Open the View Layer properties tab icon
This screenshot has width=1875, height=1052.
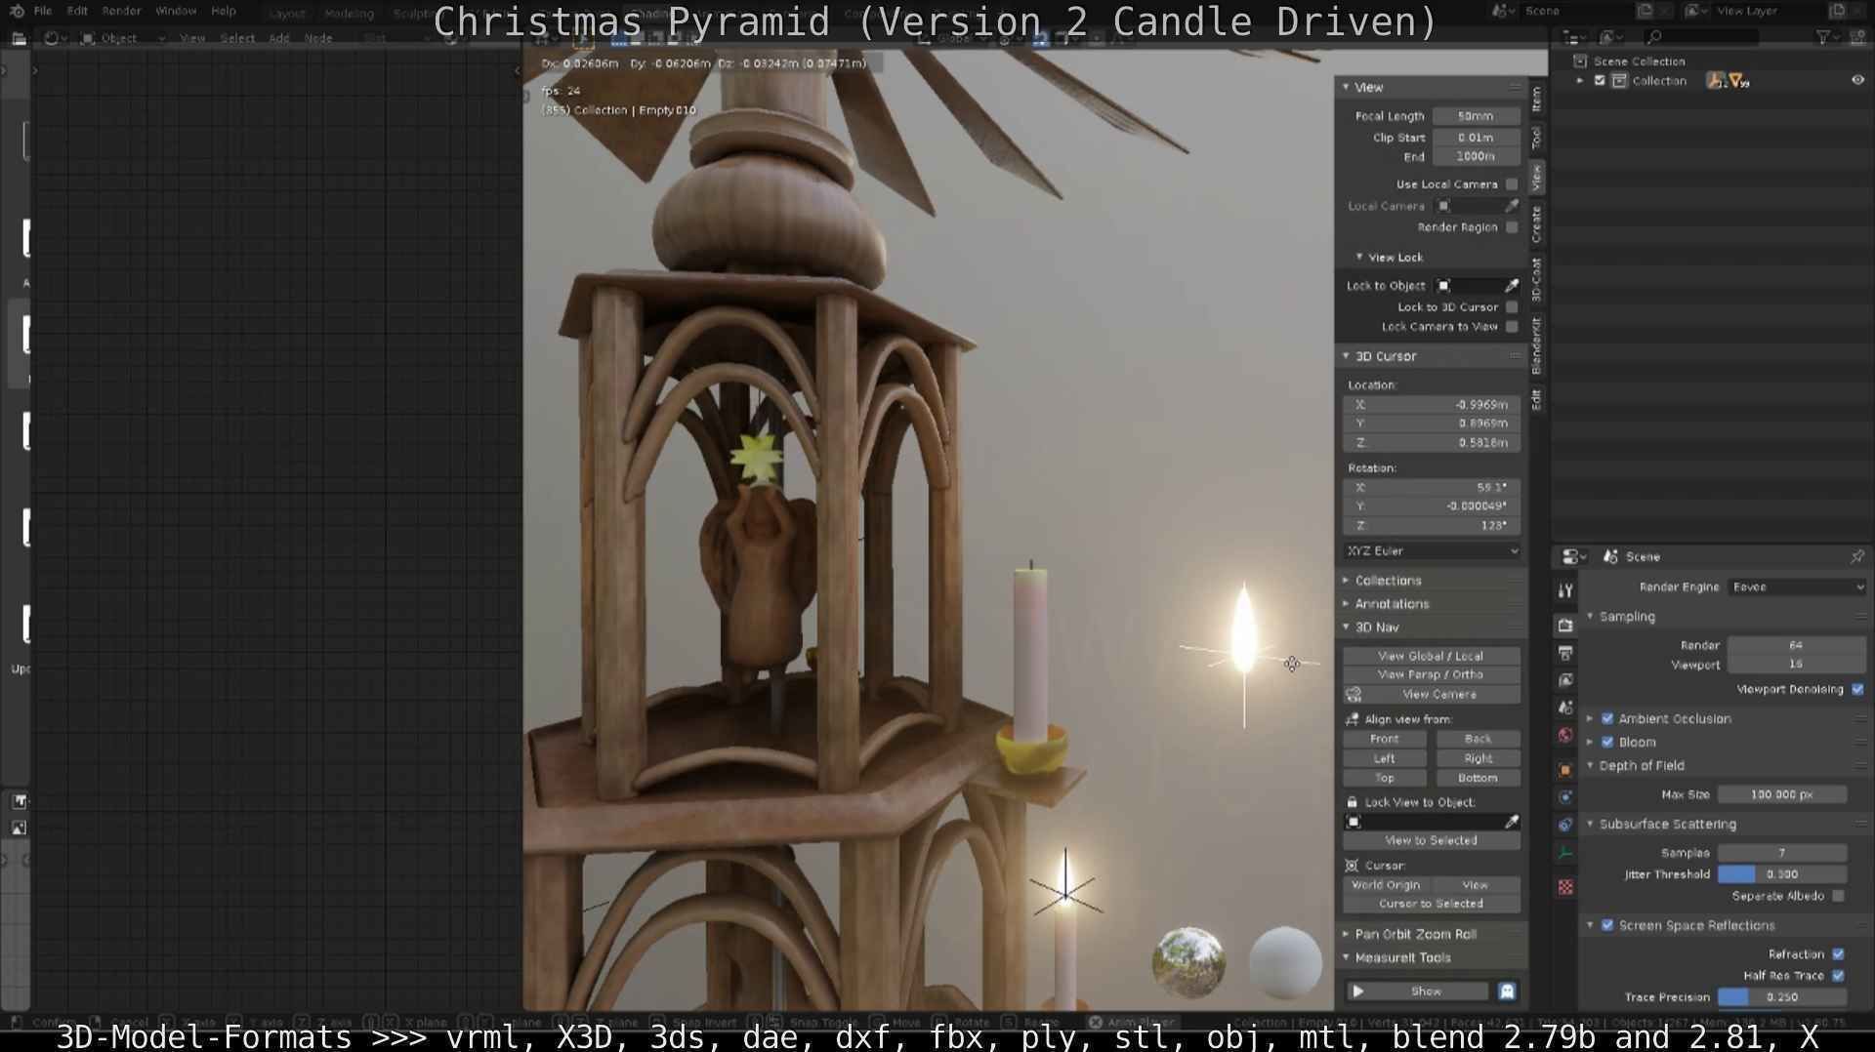coord(1565,680)
